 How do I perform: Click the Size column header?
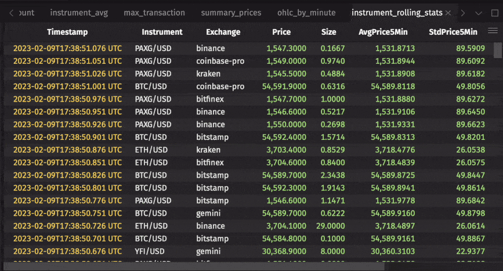click(328, 32)
